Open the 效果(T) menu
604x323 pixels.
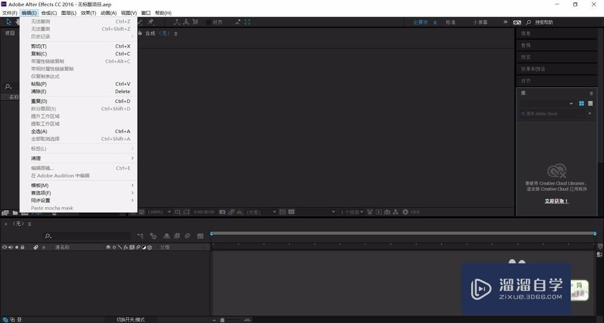[89, 13]
